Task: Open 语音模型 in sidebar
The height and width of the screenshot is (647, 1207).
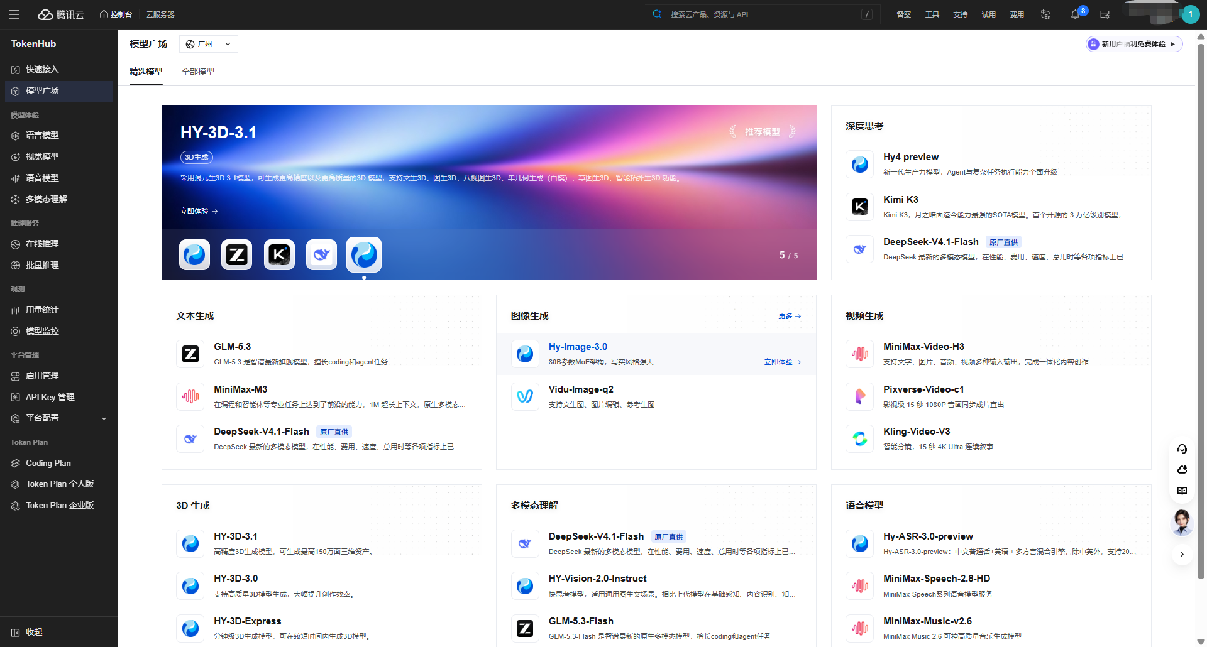Action: (x=59, y=178)
